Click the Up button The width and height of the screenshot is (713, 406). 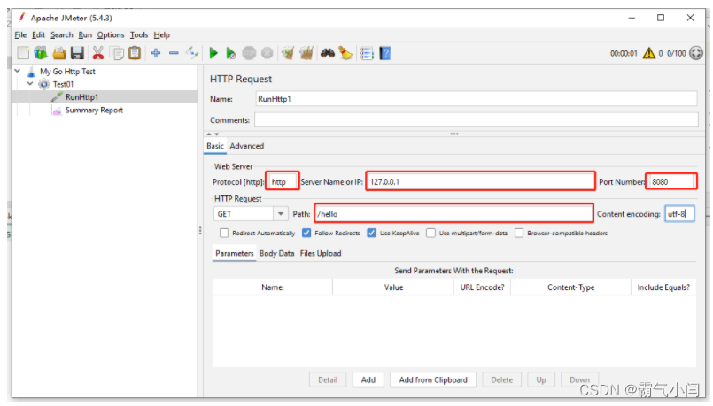click(x=541, y=380)
